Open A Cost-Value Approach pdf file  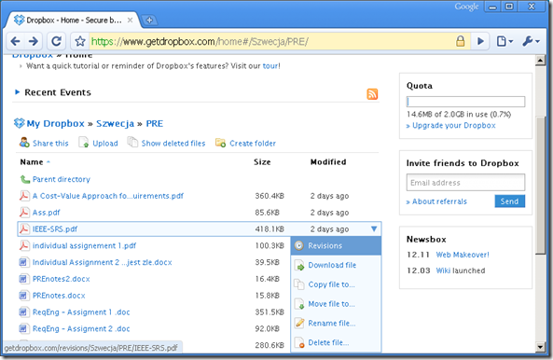pyautogui.click(x=108, y=196)
